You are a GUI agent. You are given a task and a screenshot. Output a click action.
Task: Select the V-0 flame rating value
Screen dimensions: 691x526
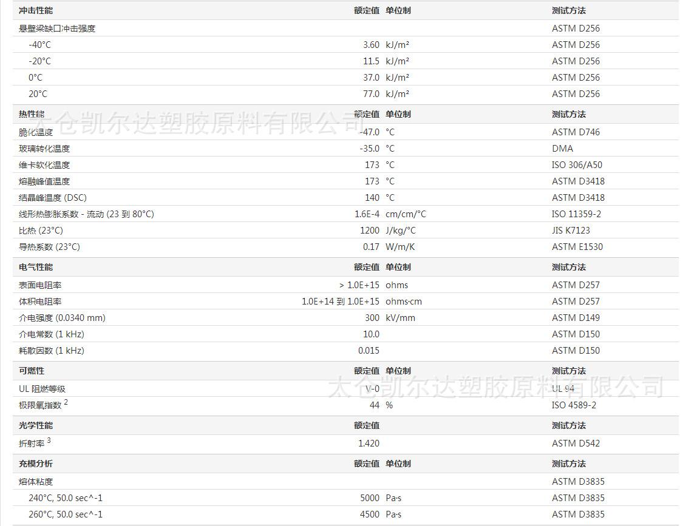(372, 389)
